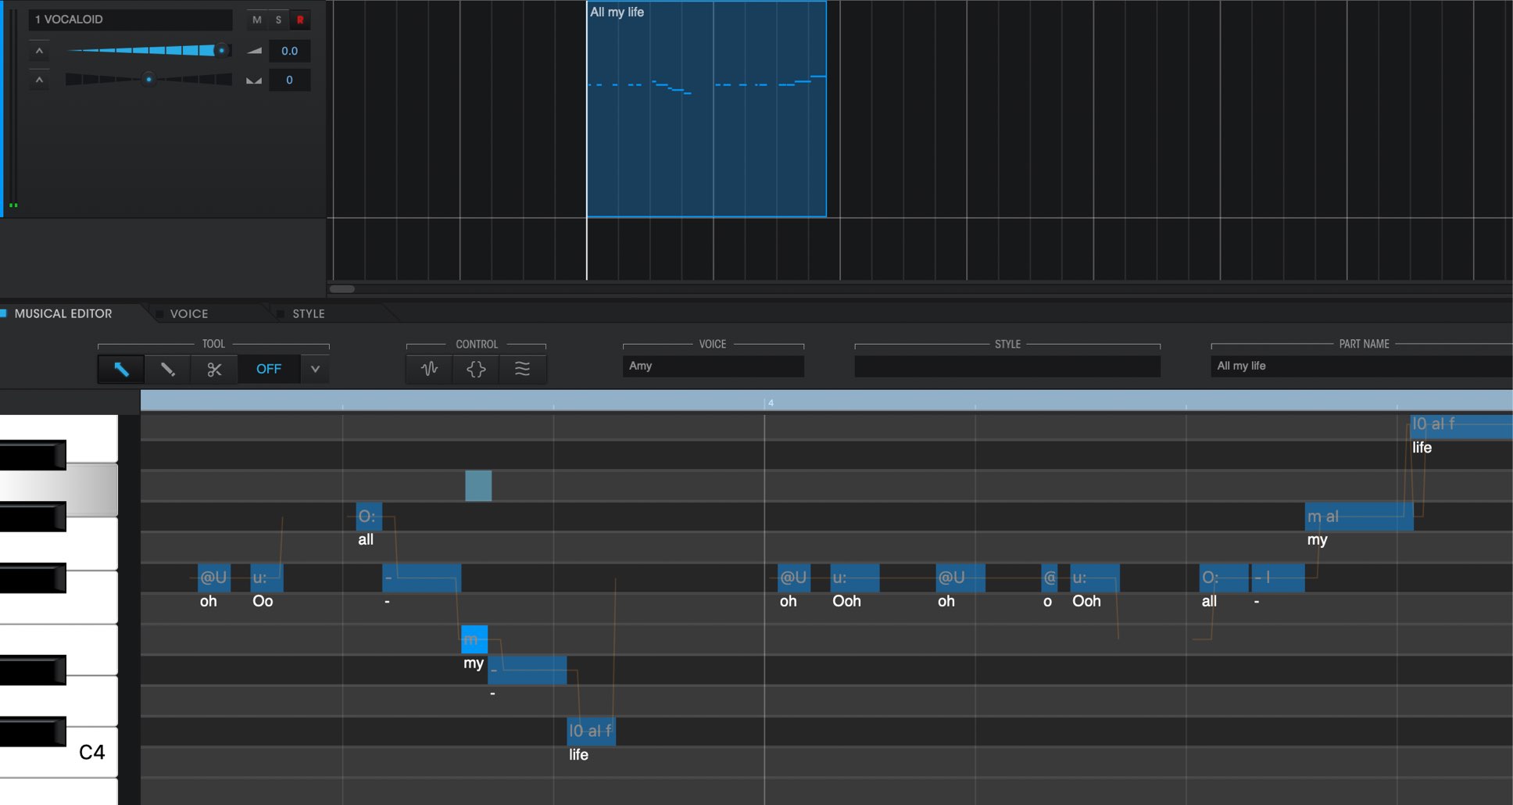Click the pan bowtie icon
Viewport: 1513px width, 805px height.
254,80
